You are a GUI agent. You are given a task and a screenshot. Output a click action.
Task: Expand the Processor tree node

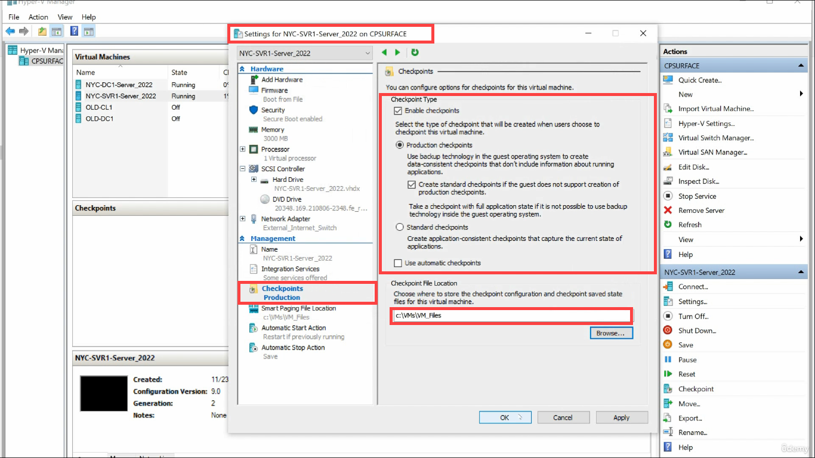point(242,149)
